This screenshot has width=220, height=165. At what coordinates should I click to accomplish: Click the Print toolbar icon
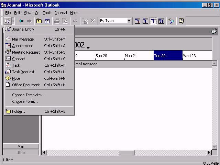pyautogui.click(x=57, y=21)
